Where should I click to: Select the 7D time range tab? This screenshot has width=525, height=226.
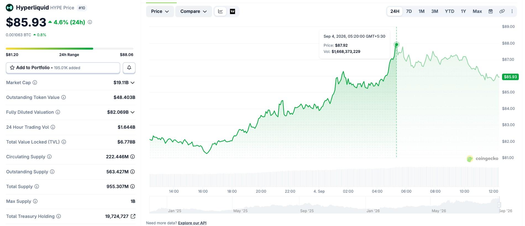(409, 11)
